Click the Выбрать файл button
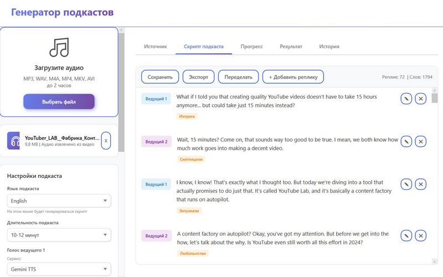 click(59, 102)
